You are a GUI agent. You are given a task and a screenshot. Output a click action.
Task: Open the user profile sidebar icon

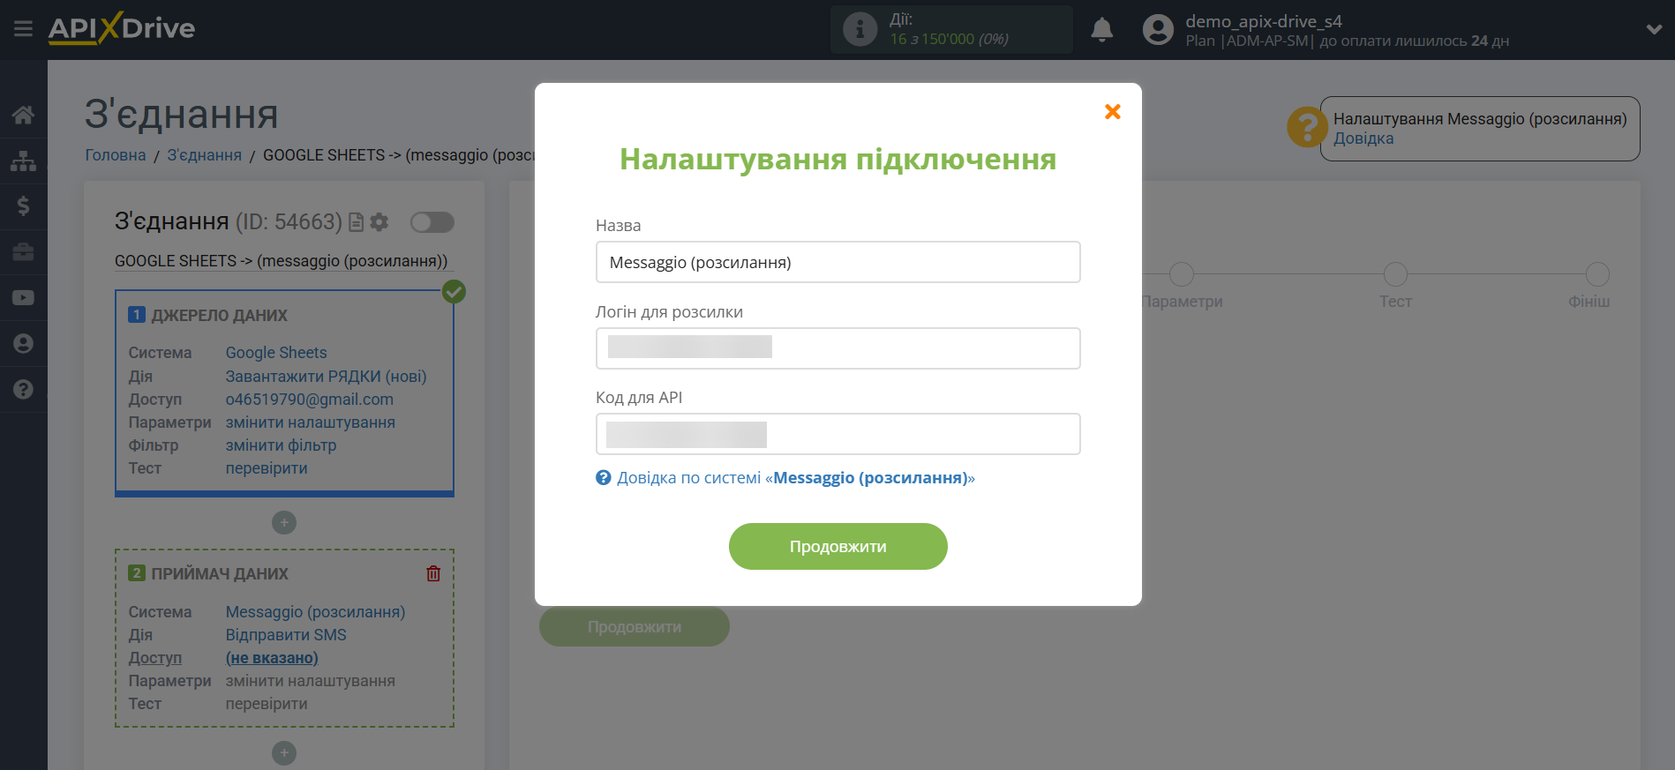pos(24,344)
